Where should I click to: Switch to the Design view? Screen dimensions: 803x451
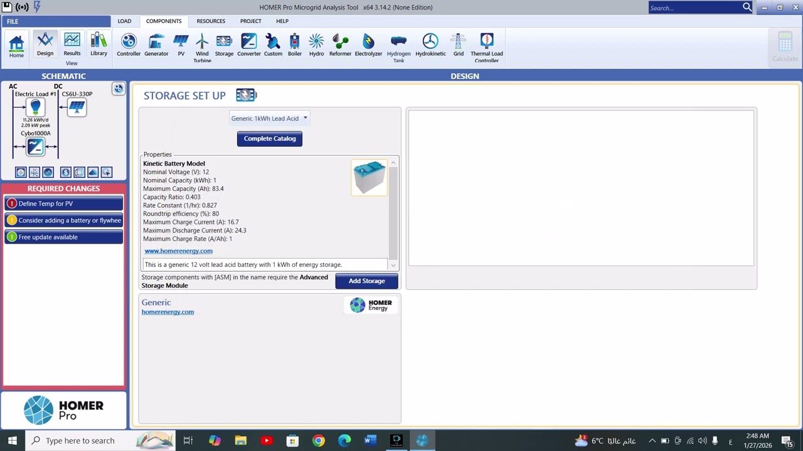(45, 44)
